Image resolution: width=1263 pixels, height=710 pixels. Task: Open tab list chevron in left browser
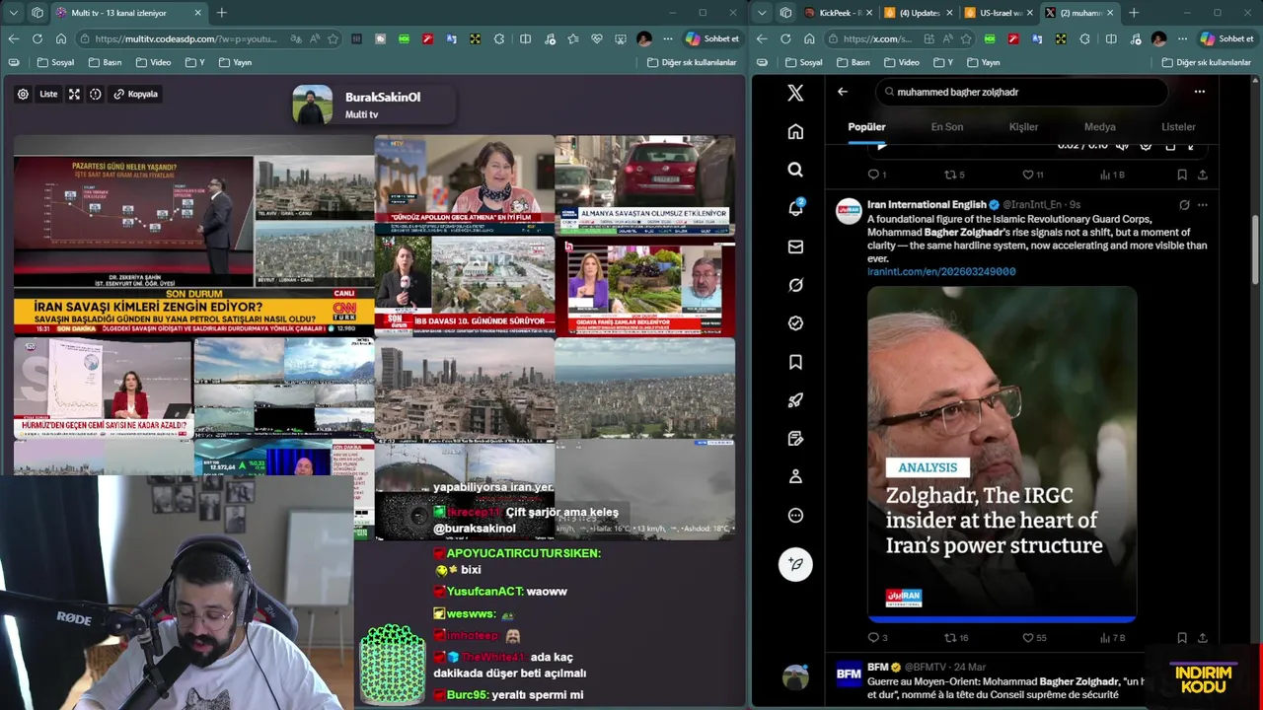(14, 13)
